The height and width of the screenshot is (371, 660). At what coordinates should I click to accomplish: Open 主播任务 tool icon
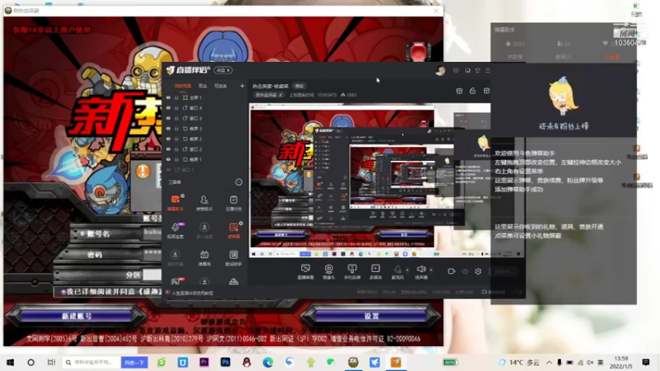(x=233, y=202)
